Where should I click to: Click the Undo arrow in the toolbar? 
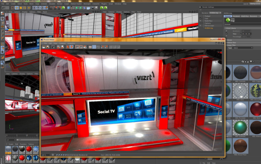point(4,8)
